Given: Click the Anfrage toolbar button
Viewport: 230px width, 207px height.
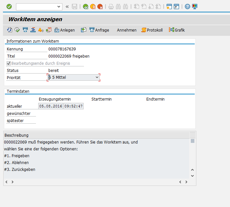Looking at the screenshot, I should (99, 30).
